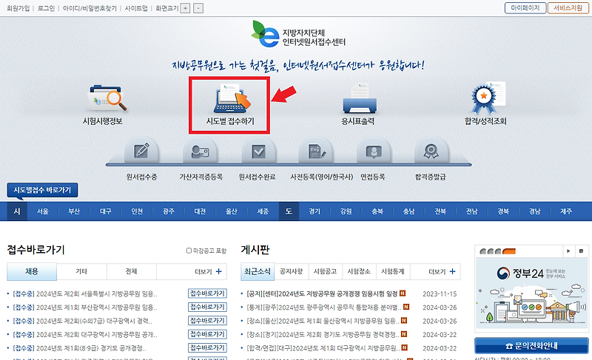Open the 사이트맵 link
This screenshot has width=592, height=360.
[x=136, y=8]
